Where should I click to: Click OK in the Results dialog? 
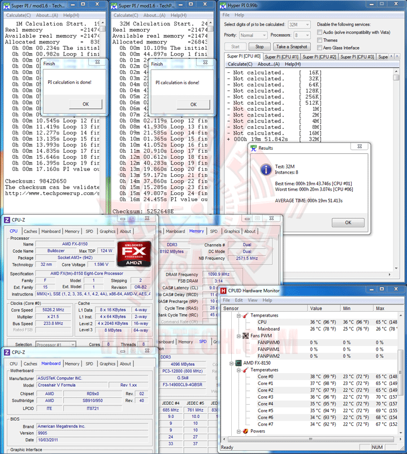[x=348, y=222]
